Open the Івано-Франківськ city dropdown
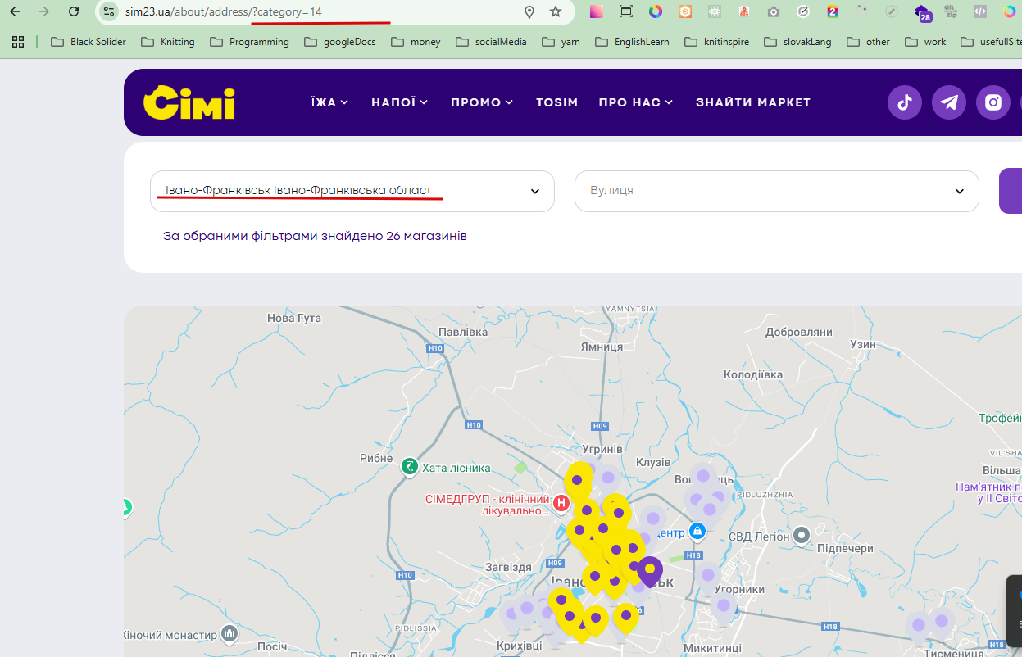The width and height of the screenshot is (1022, 657). [352, 191]
